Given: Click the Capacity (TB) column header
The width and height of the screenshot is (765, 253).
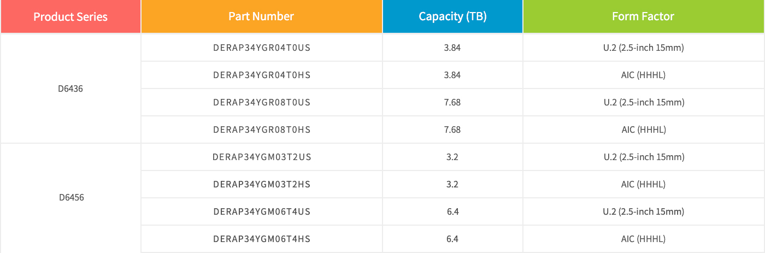Looking at the screenshot, I should tap(452, 16).
